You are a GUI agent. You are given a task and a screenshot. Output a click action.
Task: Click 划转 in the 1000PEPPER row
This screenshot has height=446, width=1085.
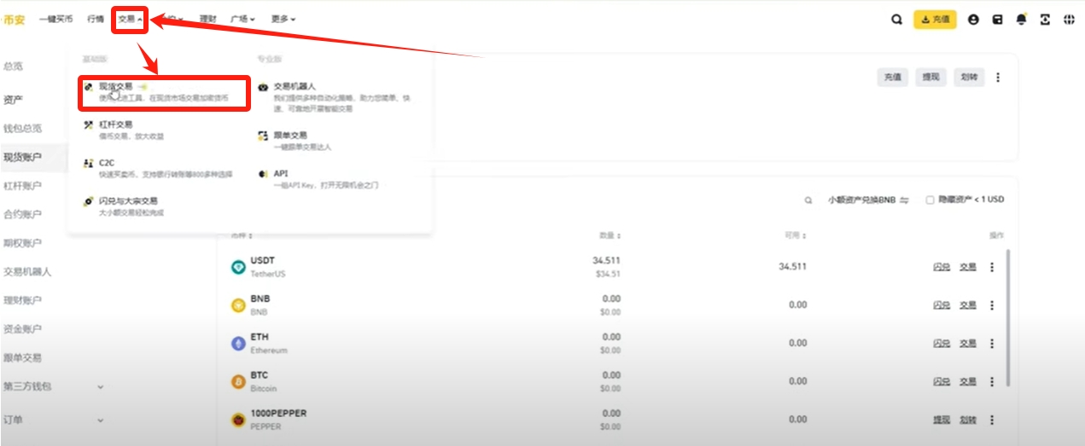(x=967, y=420)
